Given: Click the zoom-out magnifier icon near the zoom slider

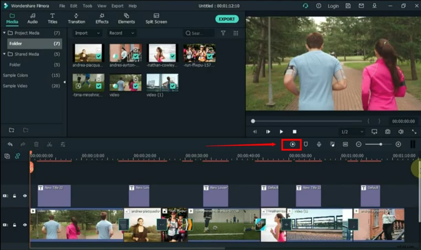Looking at the screenshot, I should coord(358,144).
